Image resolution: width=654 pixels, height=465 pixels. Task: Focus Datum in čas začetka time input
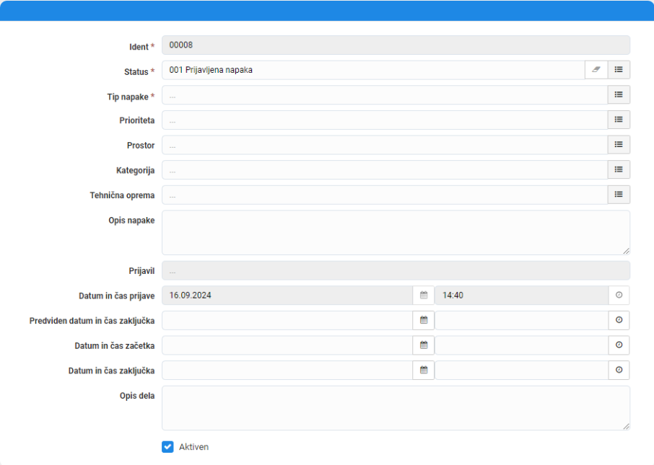522,345
